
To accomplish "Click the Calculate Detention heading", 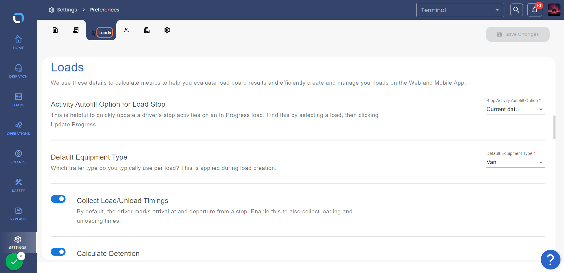I will click(x=108, y=254).
